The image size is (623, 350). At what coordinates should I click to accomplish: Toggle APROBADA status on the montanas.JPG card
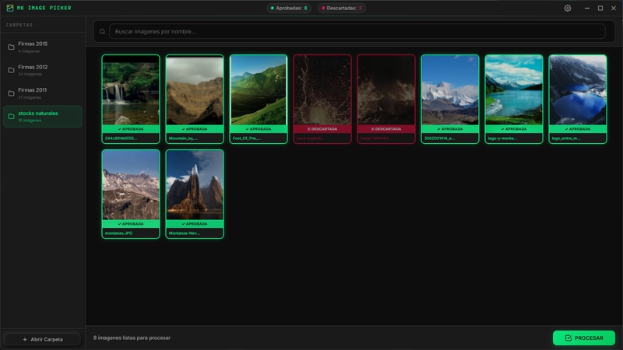pos(131,224)
